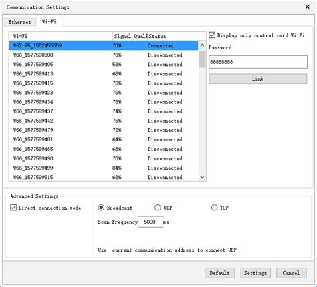
Task: Select network W66_1577598308
Action: click(104, 55)
